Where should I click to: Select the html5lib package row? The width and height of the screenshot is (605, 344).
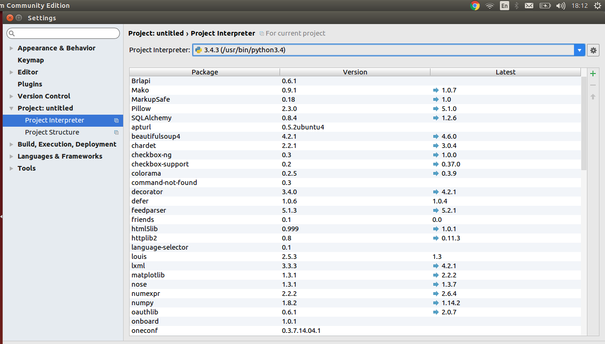coord(355,229)
